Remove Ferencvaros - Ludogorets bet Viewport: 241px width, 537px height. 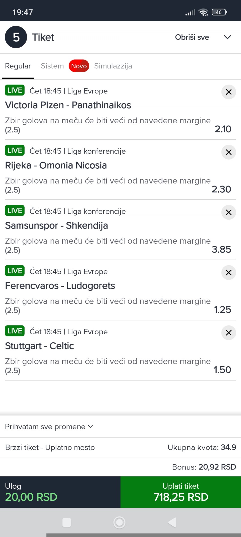228,272
